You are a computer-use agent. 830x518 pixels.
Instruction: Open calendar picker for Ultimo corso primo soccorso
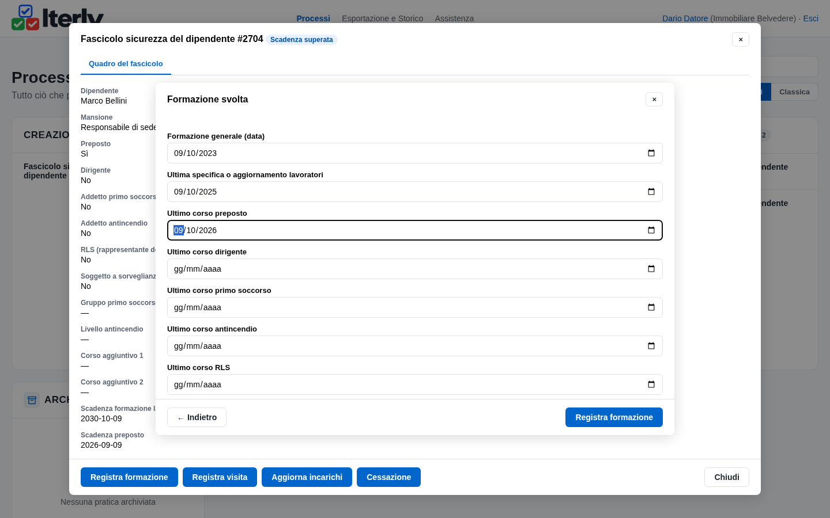coord(651,307)
